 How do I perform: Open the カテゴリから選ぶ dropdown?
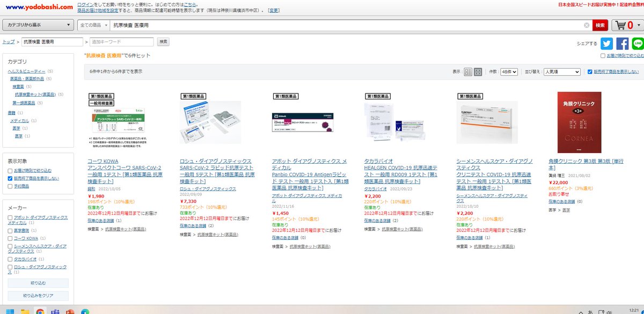[38, 25]
